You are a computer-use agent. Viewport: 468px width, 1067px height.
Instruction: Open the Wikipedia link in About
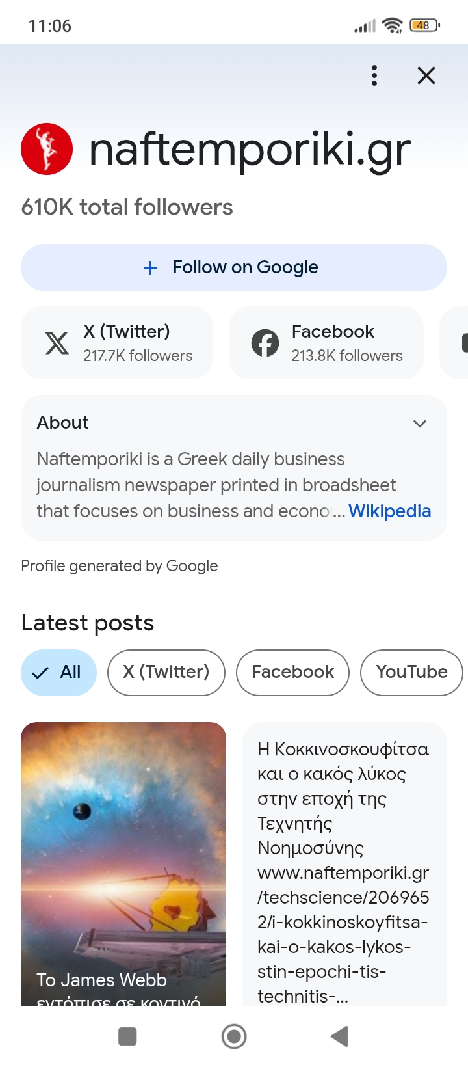(389, 511)
